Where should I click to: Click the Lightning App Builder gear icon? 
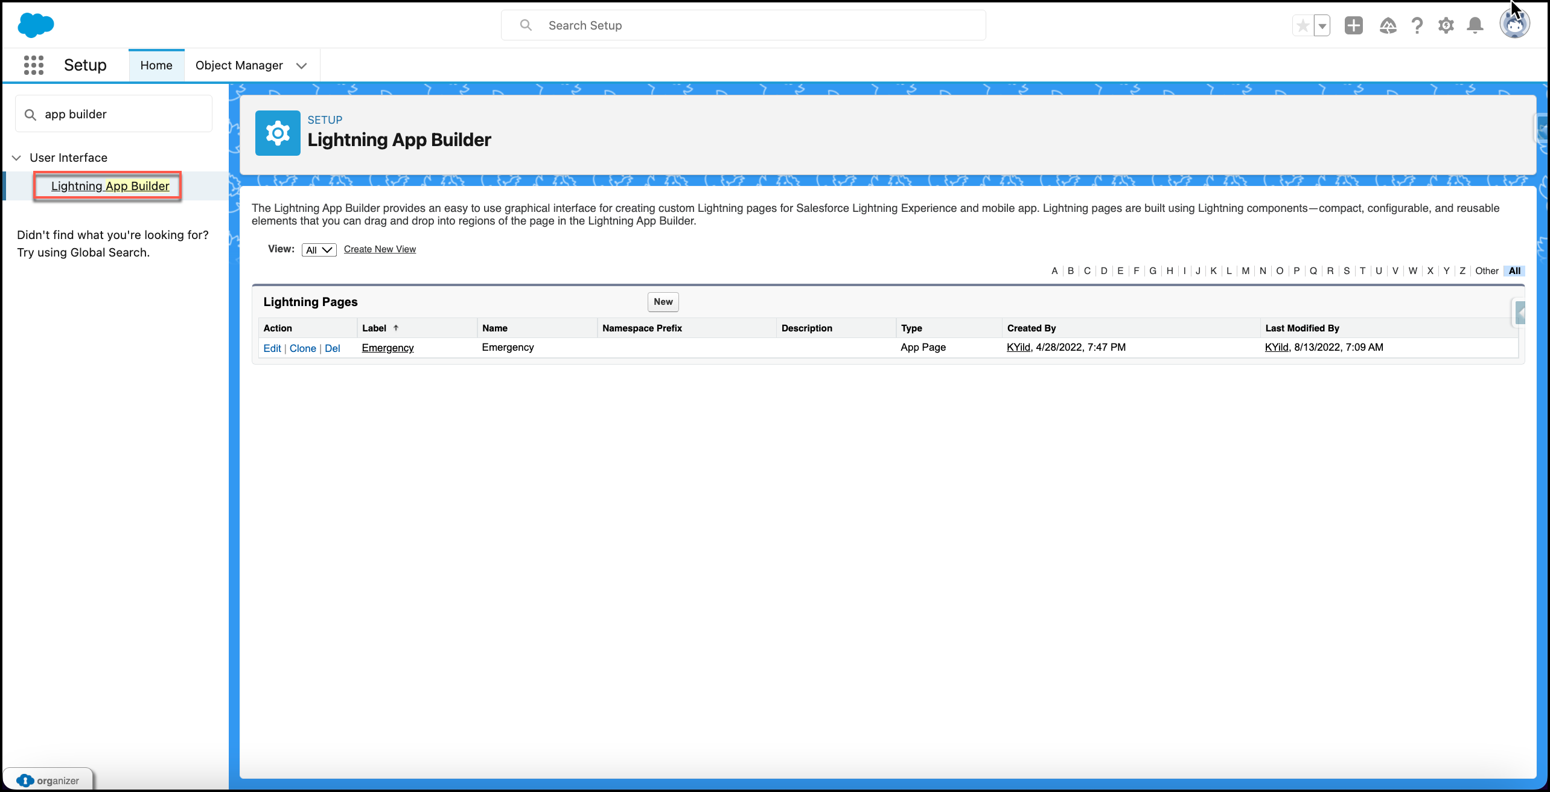[x=278, y=133]
